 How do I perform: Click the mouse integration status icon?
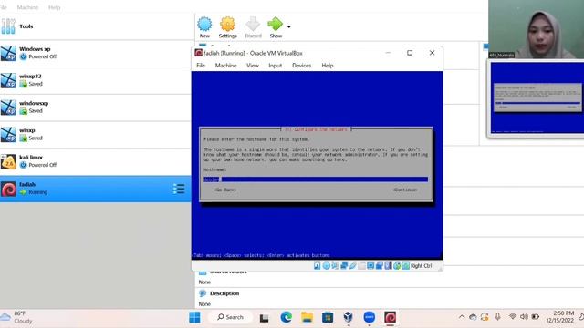click(397, 266)
